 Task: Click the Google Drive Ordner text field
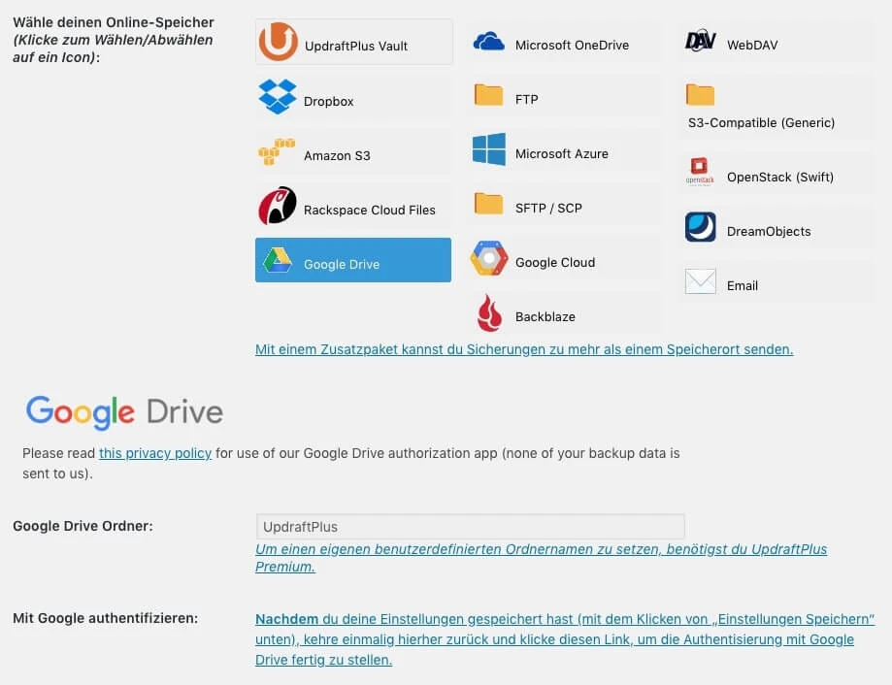470,527
